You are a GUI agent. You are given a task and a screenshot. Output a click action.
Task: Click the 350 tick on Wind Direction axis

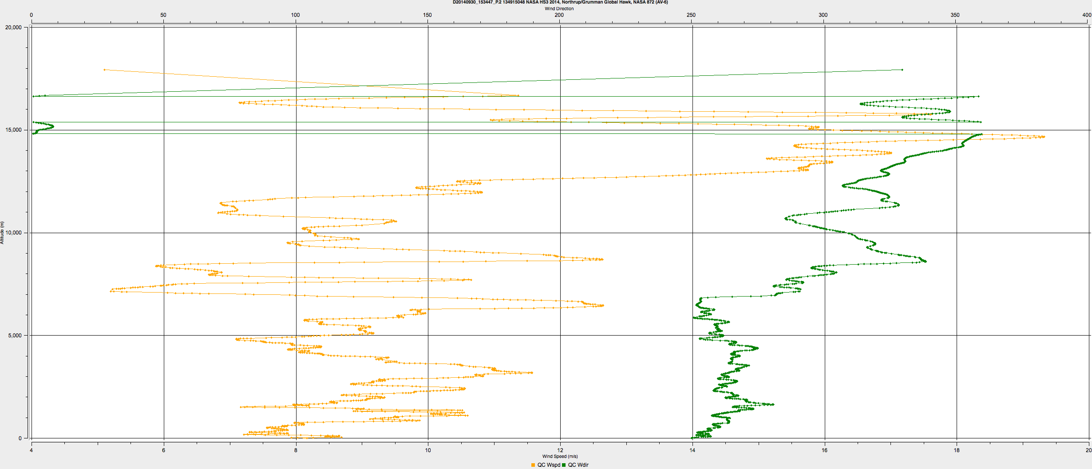click(x=955, y=15)
